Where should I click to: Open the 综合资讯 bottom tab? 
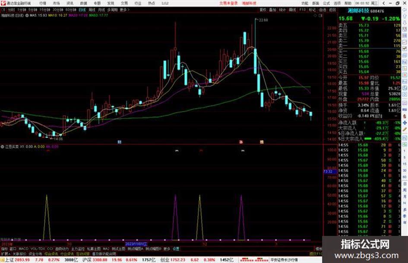51,253
